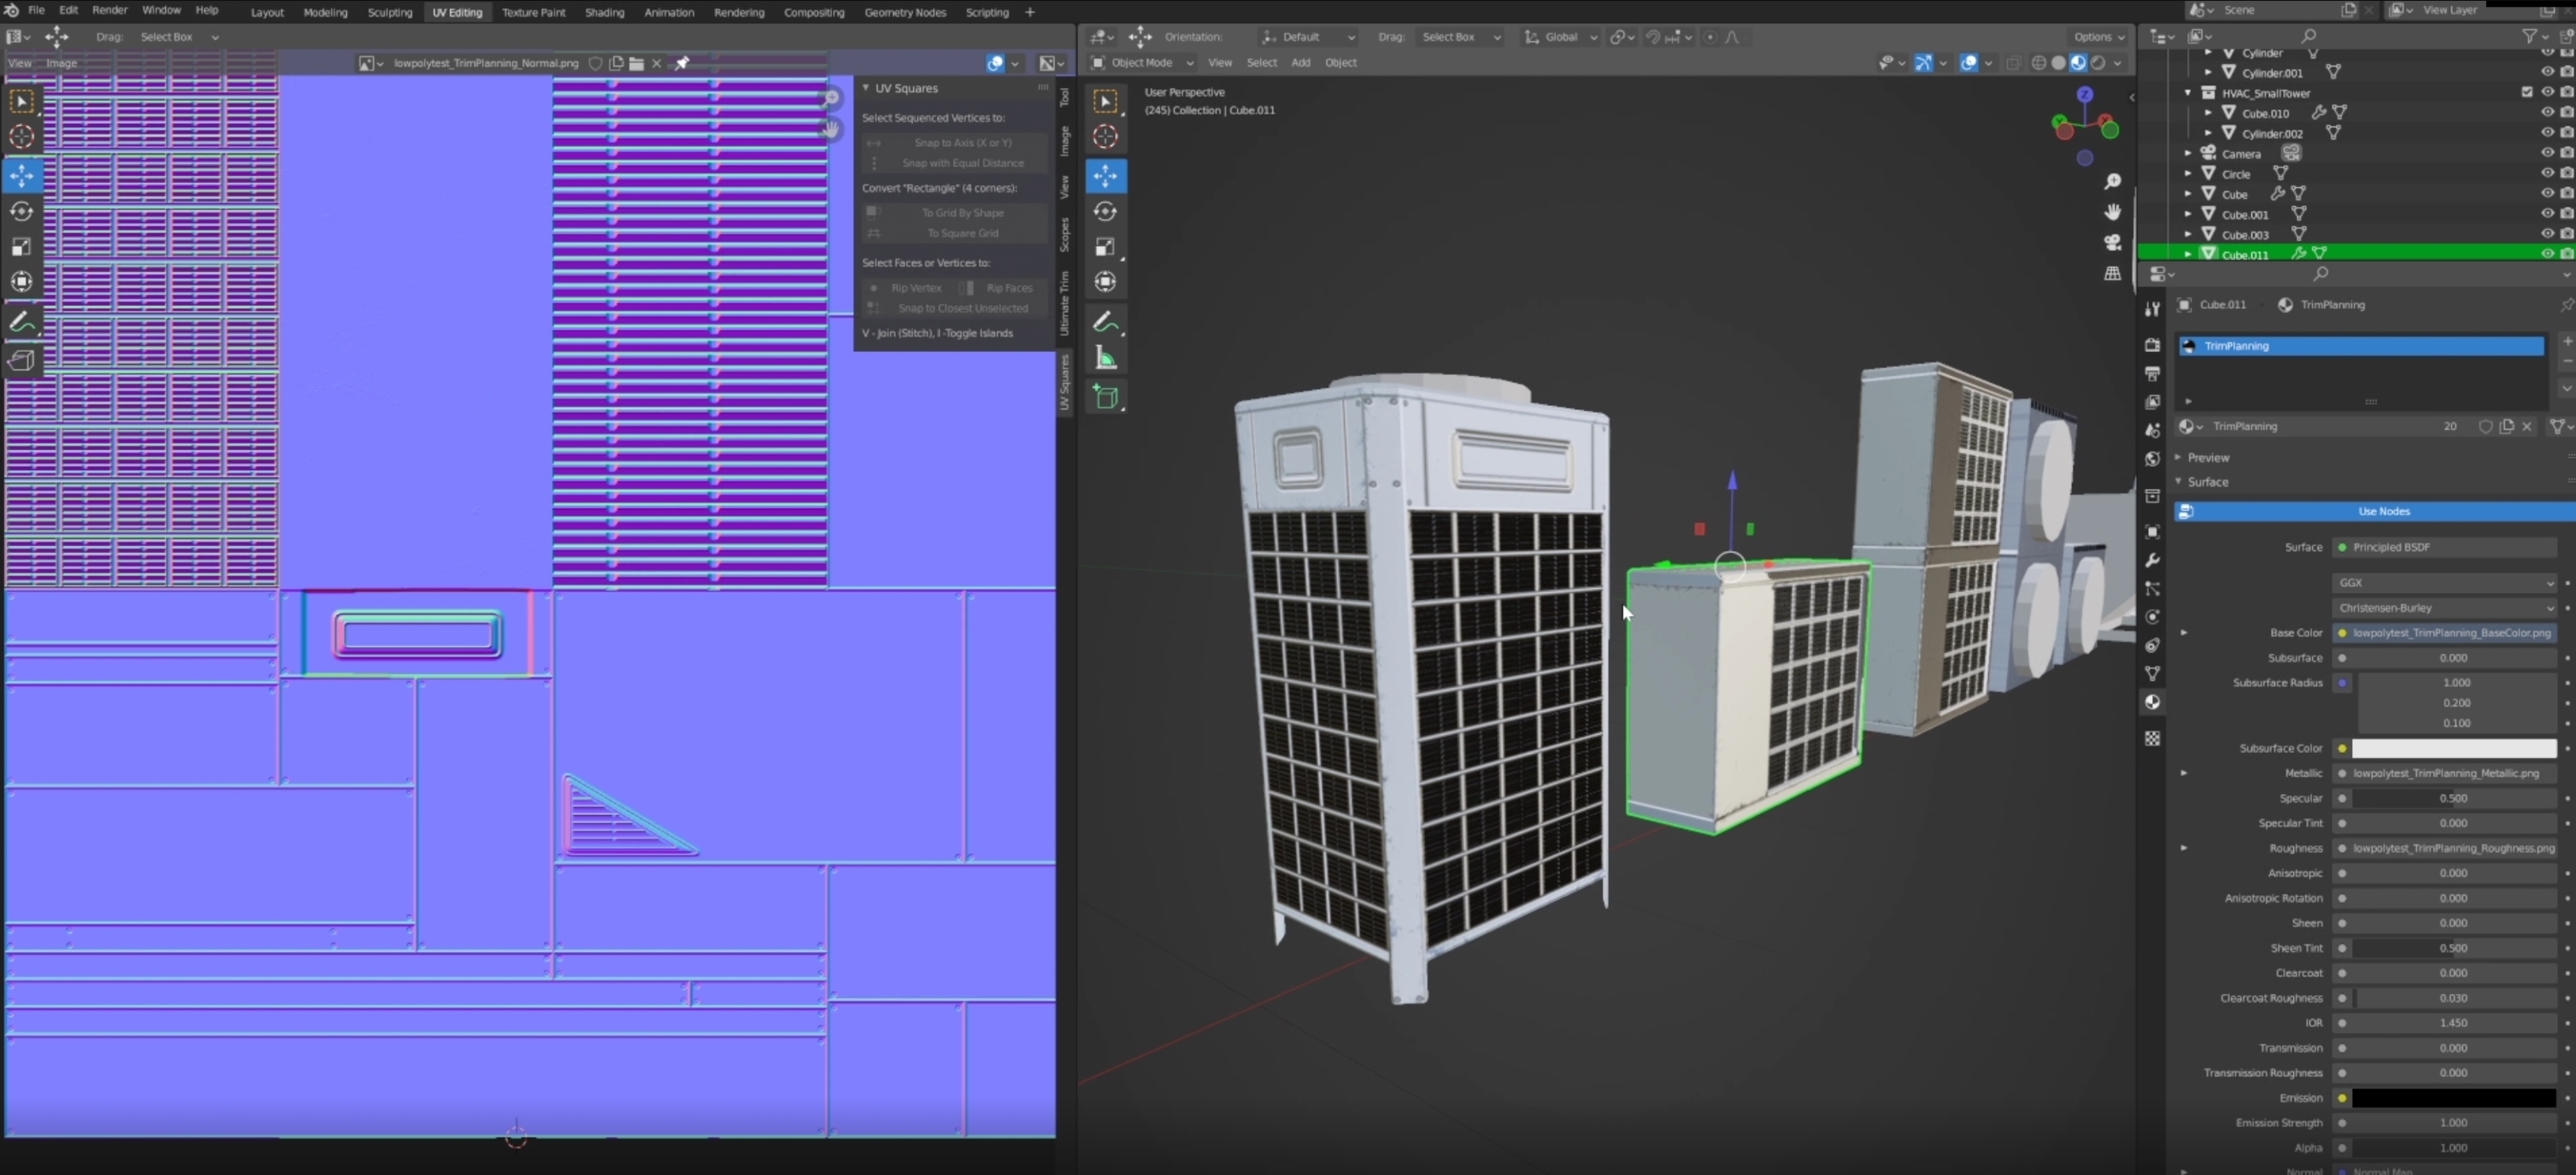The width and height of the screenshot is (2576, 1175).
Task: Expand the Preview panel section
Action: pos(2208,457)
